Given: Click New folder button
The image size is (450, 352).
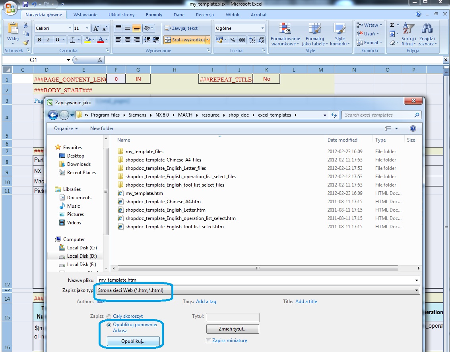Looking at the screenshot, I should pos(102,128).
